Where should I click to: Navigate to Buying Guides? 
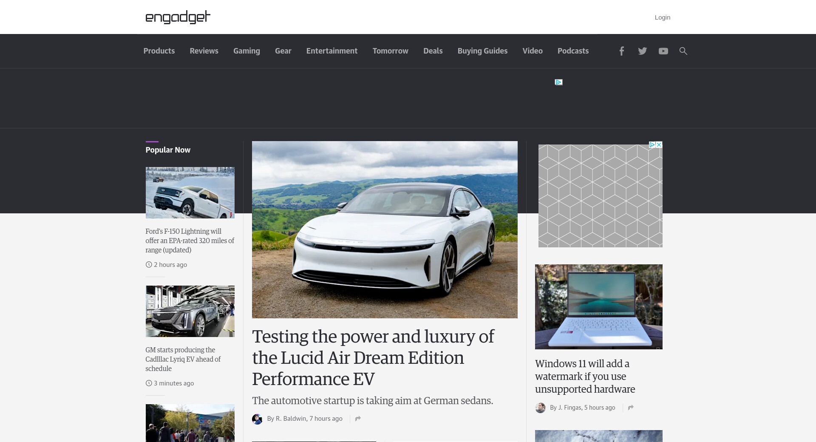[482, 51]
